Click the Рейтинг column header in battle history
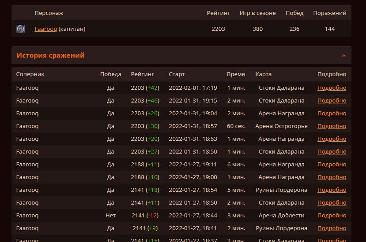 click(142, 74)
